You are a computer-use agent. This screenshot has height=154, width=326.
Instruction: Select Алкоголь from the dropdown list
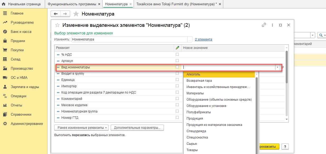[219, 74]
